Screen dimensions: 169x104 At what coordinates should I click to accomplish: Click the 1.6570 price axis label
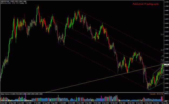(167, 19)
